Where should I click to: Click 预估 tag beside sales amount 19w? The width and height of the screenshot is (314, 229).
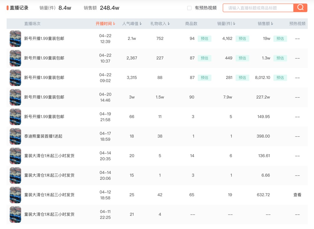[280, 38]
